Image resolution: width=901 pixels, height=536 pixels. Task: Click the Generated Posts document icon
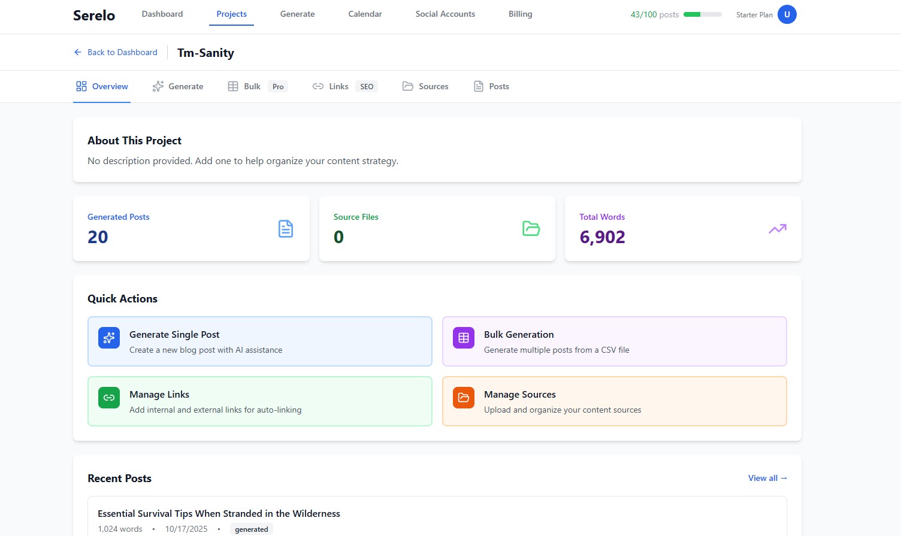tap(286, 228)
